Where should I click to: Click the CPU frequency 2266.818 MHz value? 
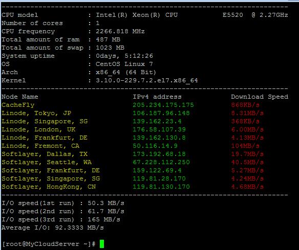120,31
